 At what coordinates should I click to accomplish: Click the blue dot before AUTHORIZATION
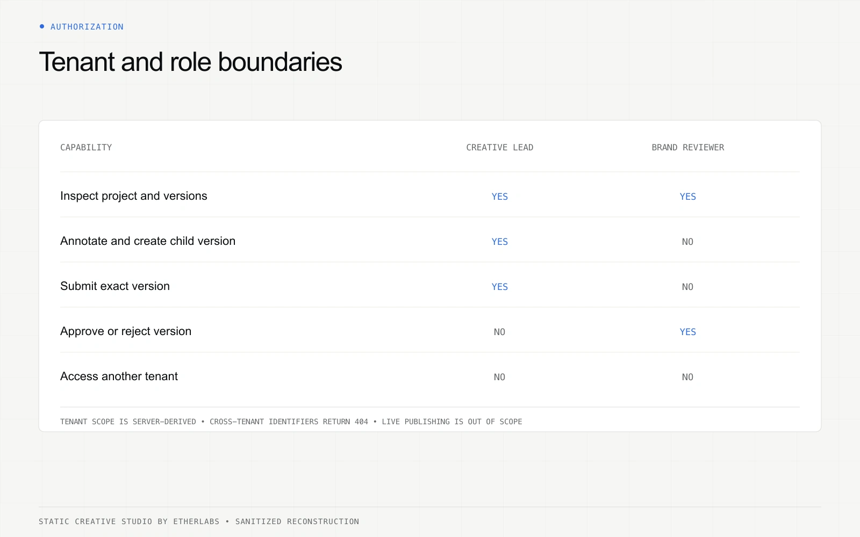[42, 26]
